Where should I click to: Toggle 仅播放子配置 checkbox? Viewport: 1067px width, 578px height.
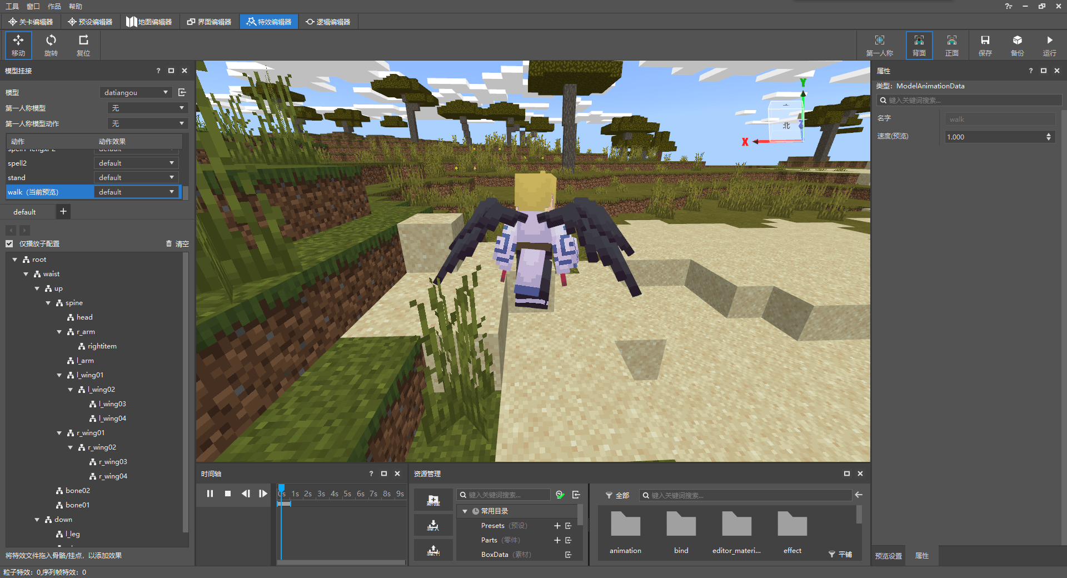pos(9,243)
